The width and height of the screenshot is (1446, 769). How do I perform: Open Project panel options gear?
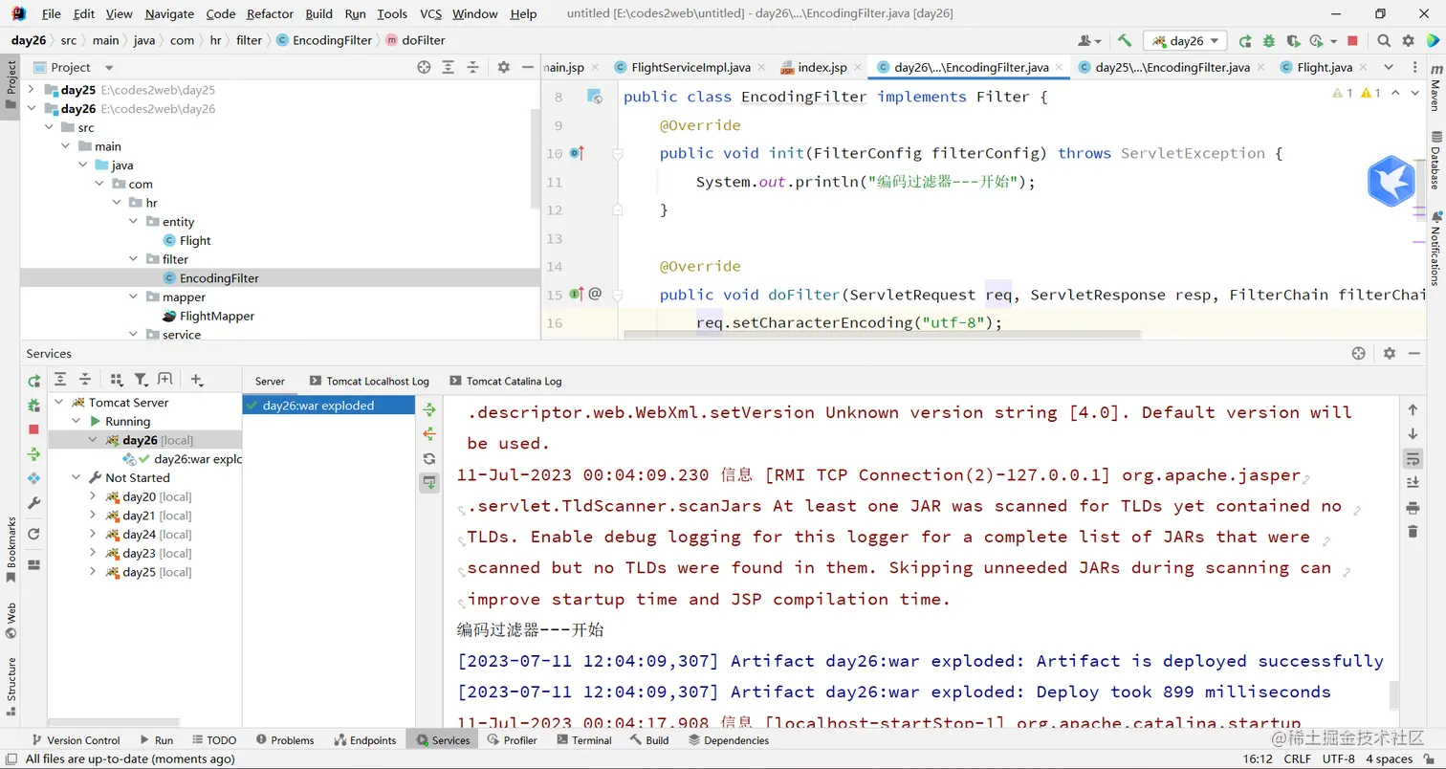[x=504, y=67]
